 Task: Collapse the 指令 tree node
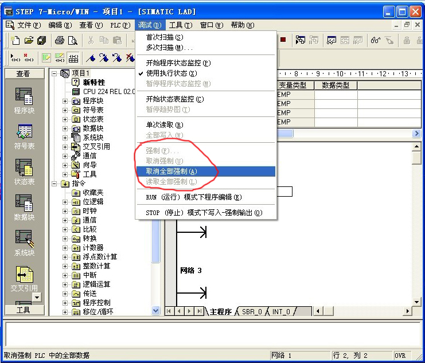pyautogui.click(x=54, y=184)
